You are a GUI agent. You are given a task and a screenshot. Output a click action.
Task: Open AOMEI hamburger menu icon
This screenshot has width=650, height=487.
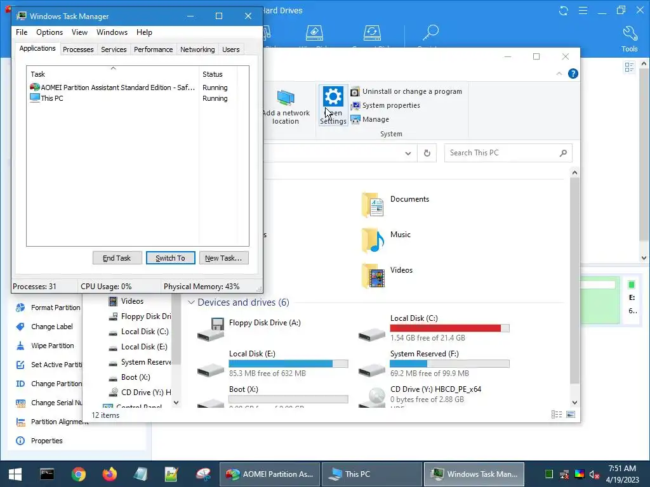click(x=583, y=11)
